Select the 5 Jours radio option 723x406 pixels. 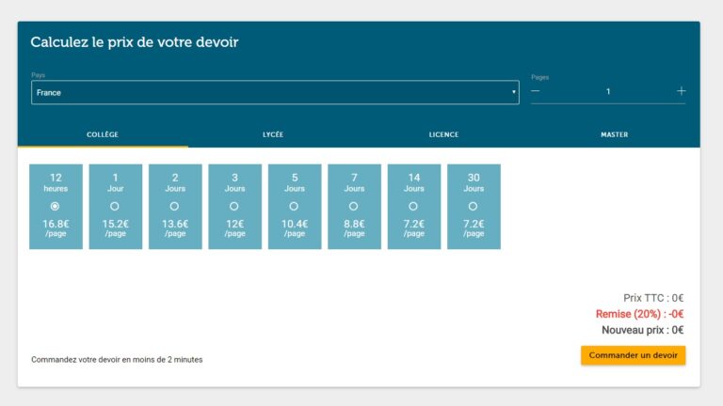(x=294, y=206)
